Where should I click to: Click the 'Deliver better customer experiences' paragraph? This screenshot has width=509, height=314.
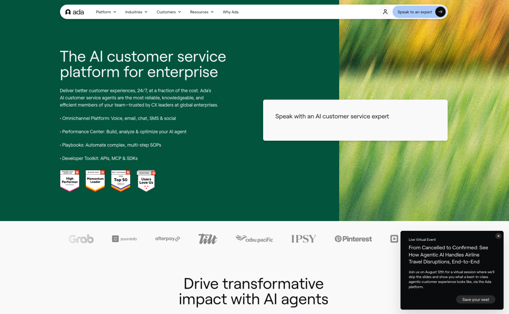pyautogui.click(x=139, y=98)
